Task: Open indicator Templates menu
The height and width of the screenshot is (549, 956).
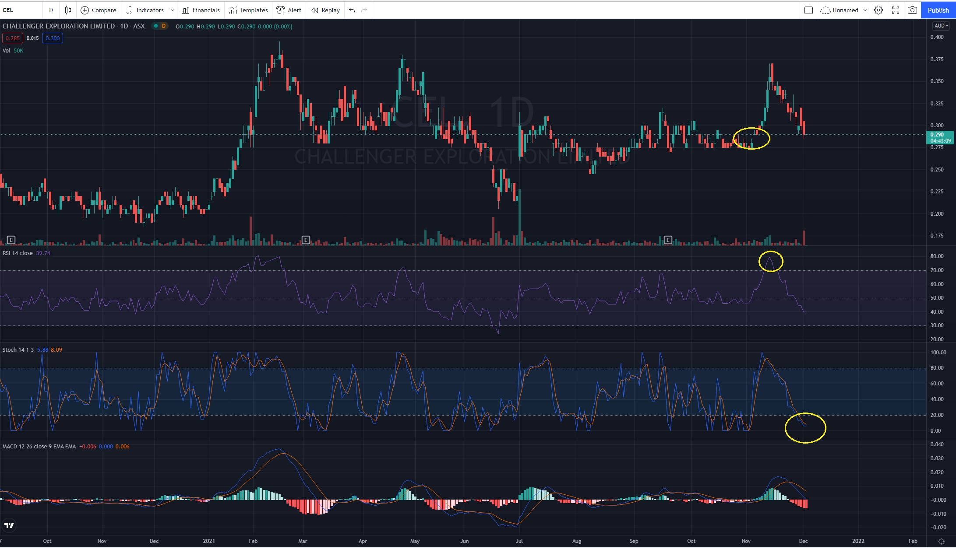Action: [x=248, y=10]
